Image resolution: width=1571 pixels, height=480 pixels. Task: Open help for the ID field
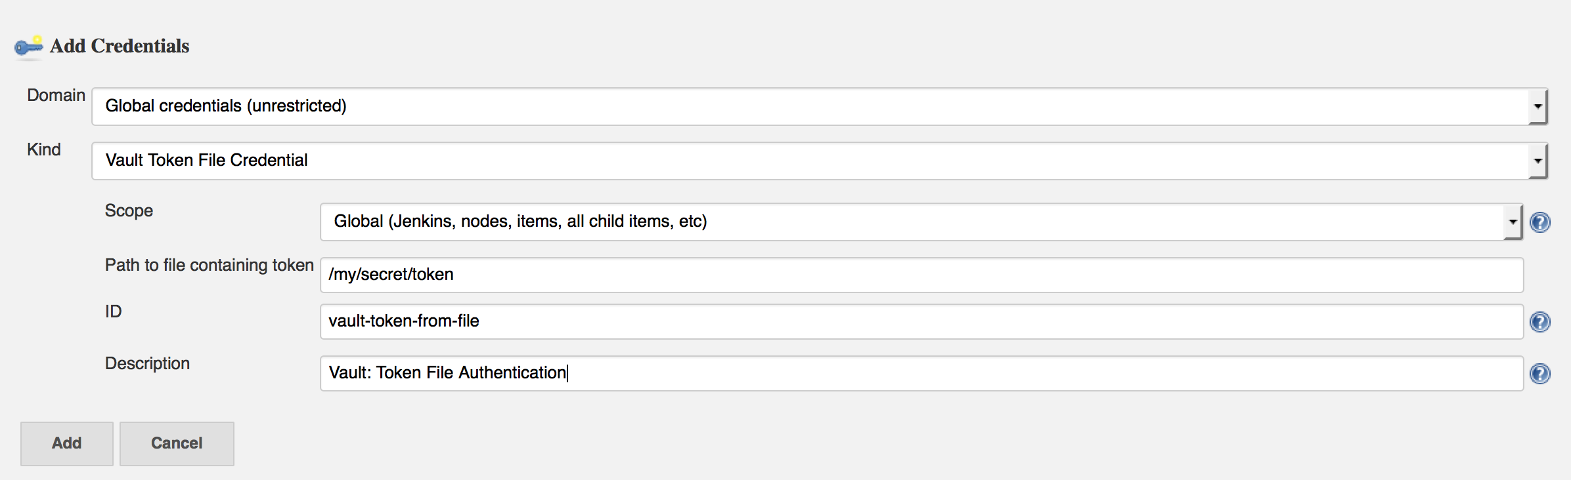(x=1539, y=322)
